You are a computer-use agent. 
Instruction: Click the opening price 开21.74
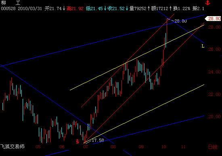coord(53,8)
